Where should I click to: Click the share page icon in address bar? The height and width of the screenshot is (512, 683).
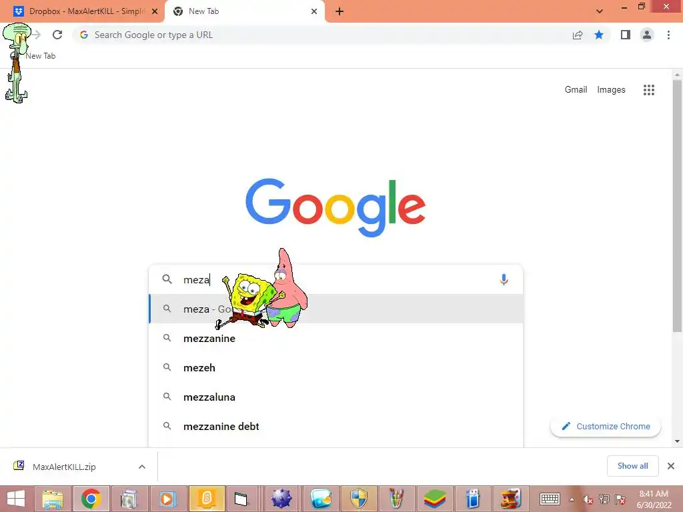click(x=578, y=35)
